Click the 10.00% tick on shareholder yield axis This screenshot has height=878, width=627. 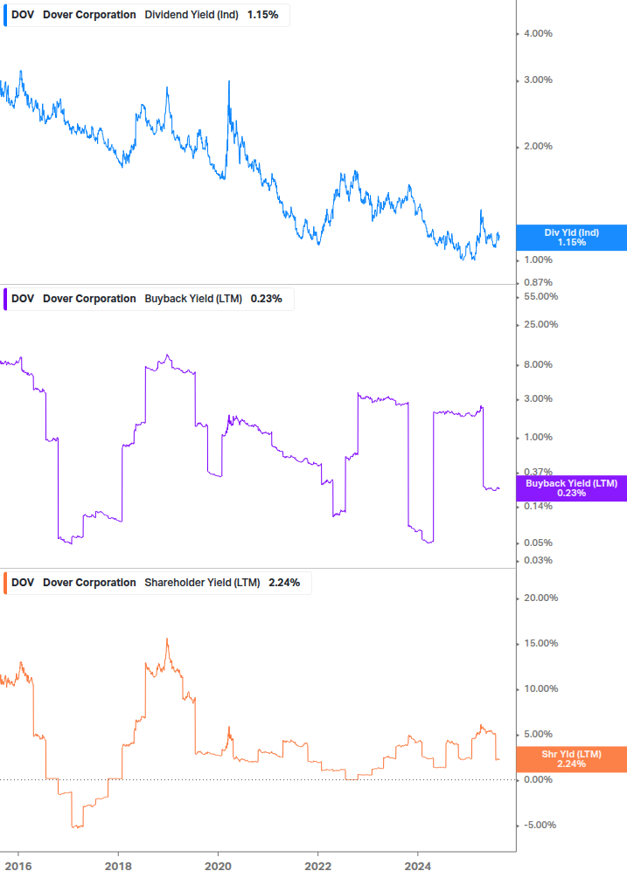tap(540, 689)
